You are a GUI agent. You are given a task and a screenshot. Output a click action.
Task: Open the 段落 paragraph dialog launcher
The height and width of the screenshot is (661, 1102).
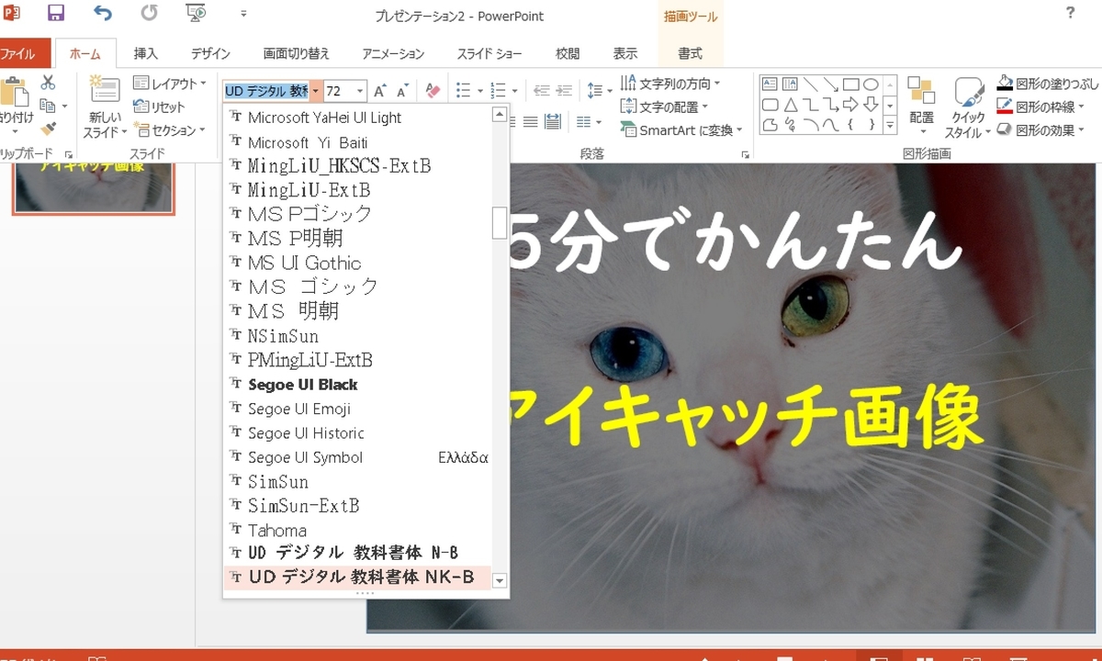click(x=745, y=155)
